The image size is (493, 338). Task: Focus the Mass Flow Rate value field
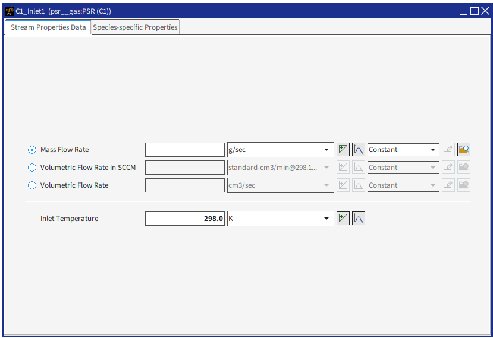185,150
